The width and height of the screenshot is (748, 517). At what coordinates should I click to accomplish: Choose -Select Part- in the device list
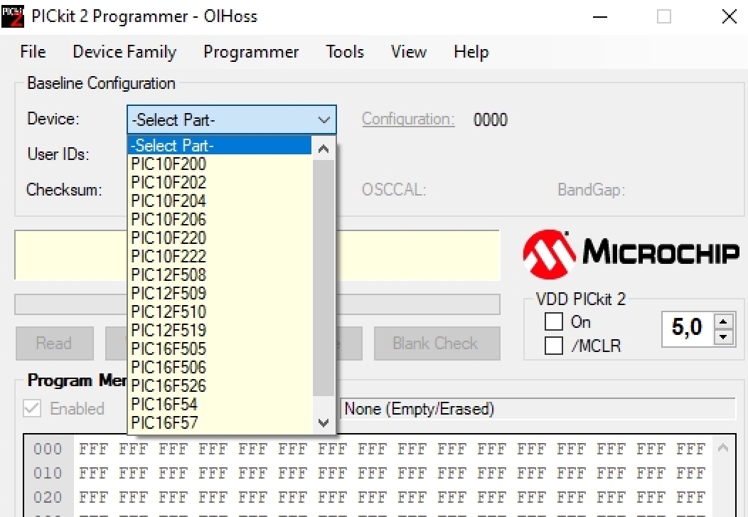220,145
